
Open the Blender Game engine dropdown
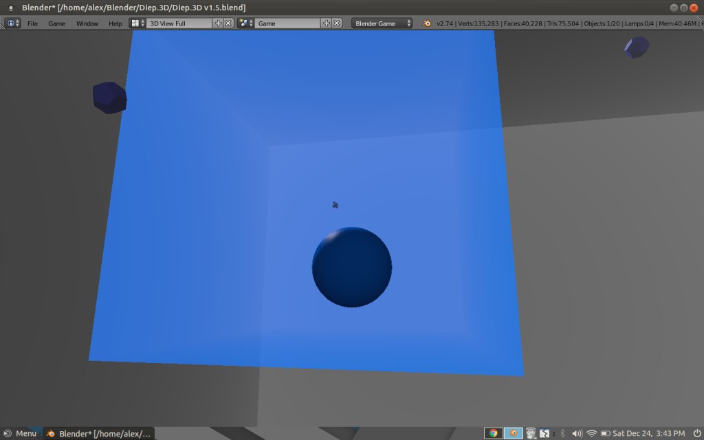[x=382, y=23]
